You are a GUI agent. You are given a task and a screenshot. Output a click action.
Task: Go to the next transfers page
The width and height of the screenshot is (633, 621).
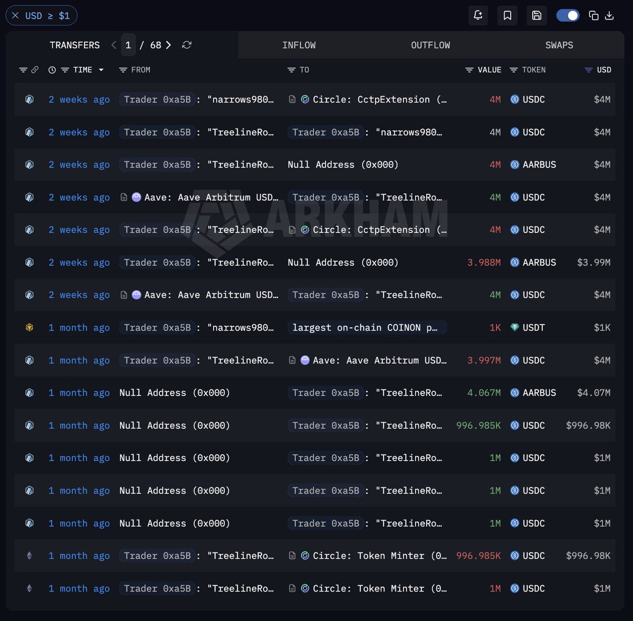pyautogui.click(x=168, y=45)
